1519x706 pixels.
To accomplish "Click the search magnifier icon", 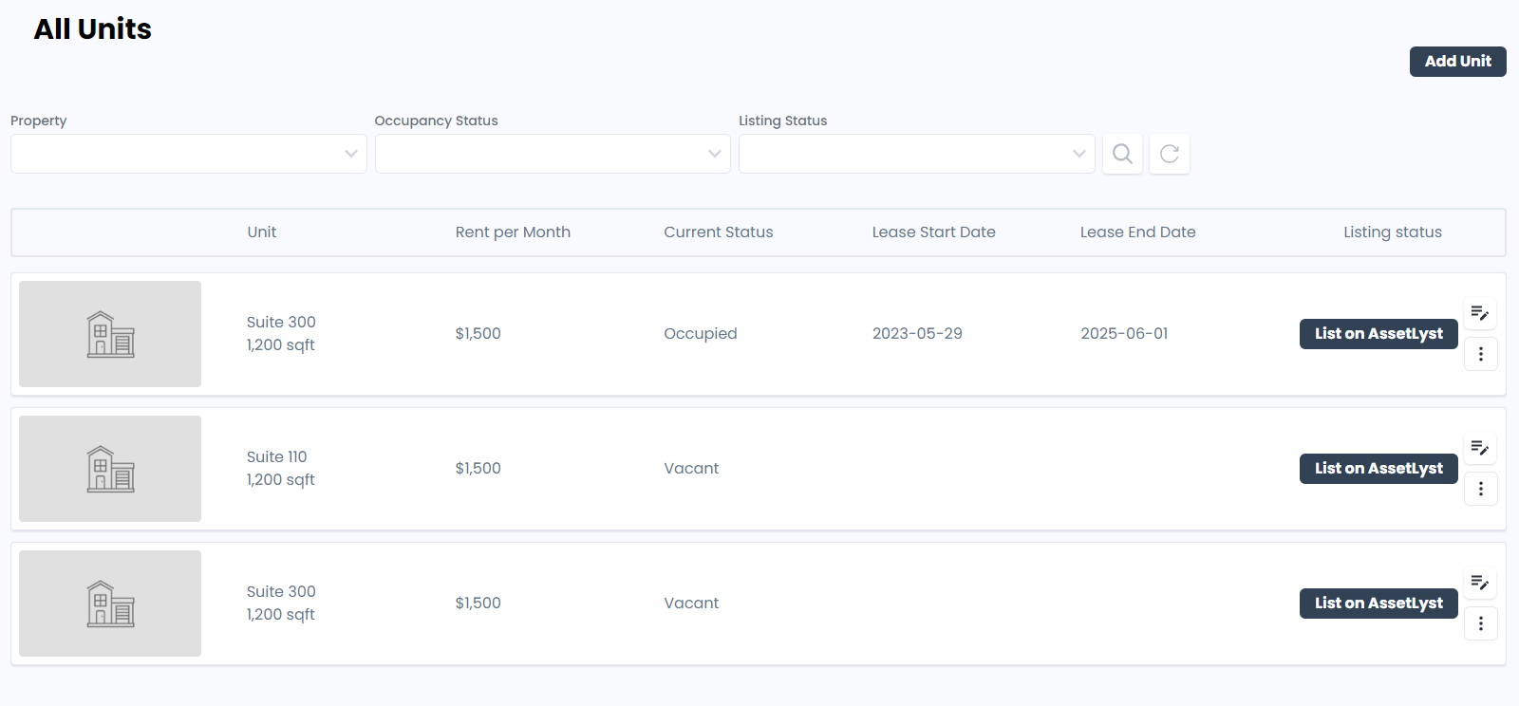I will [x=1122, y=154].
